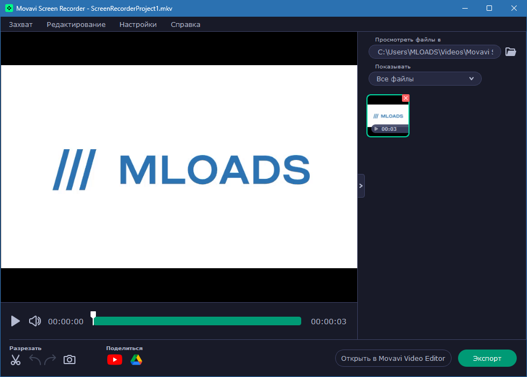527x377 pixels.
Task: Click the white playhead marker
Action: [93, 318]
